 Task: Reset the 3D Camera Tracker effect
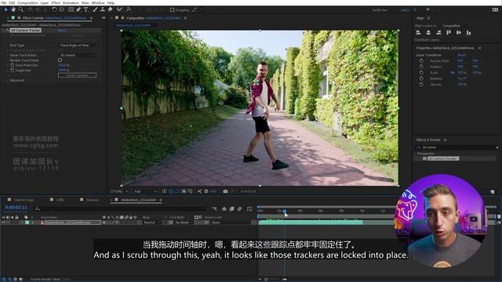62,31
